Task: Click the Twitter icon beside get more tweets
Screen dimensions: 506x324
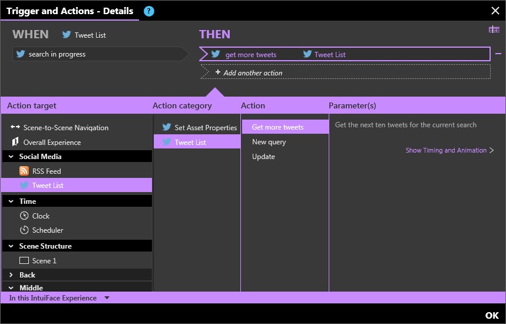Action: click(x=216, y=54)
